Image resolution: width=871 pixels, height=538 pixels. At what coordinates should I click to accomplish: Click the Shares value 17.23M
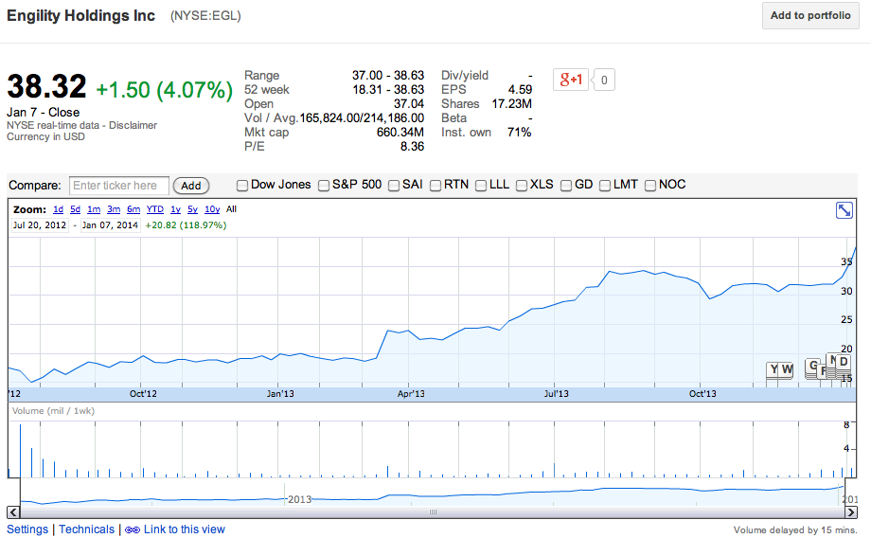[x=511, y=104]
